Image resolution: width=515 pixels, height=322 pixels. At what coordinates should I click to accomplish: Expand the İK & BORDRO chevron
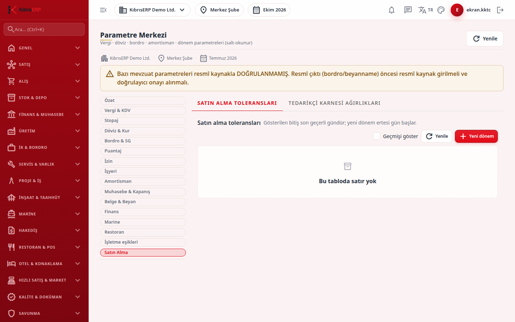[78, 147]
